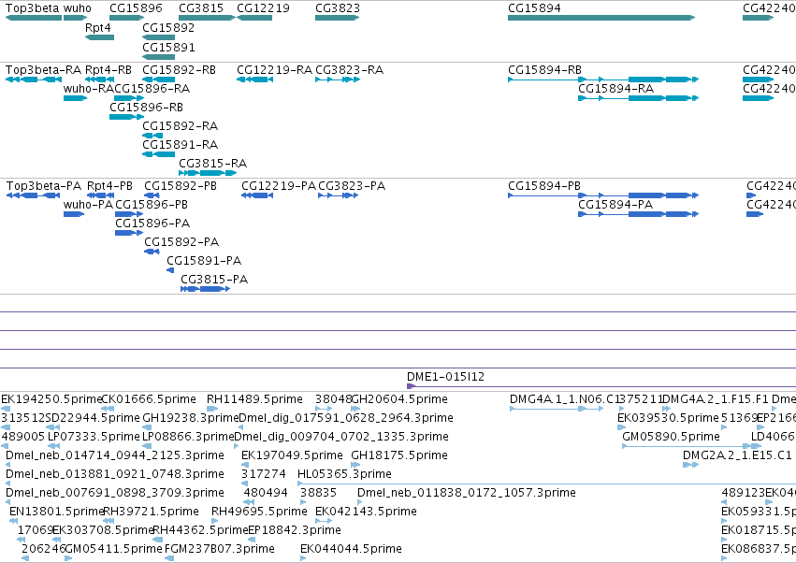The width and height of the screenshot is (796, 563).
Task: Select the SD22944.5prime EST label
Action: click(x=93, y=418)
